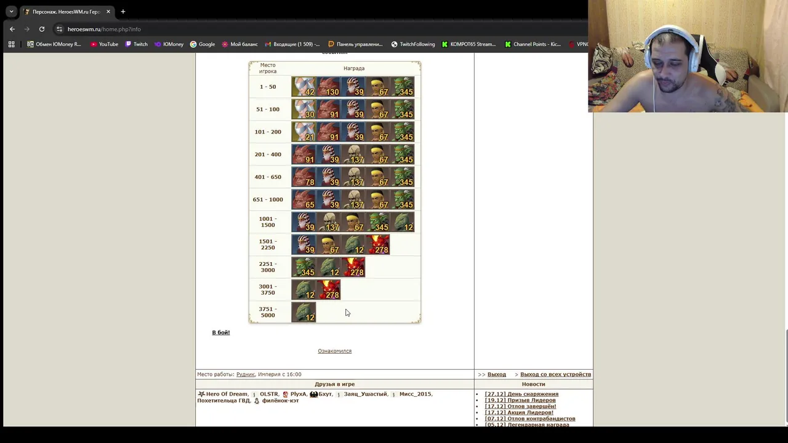Click the 345 creature reward in row 2251 - 3000
Screen dimensions: 788x443
click(304, 267)
